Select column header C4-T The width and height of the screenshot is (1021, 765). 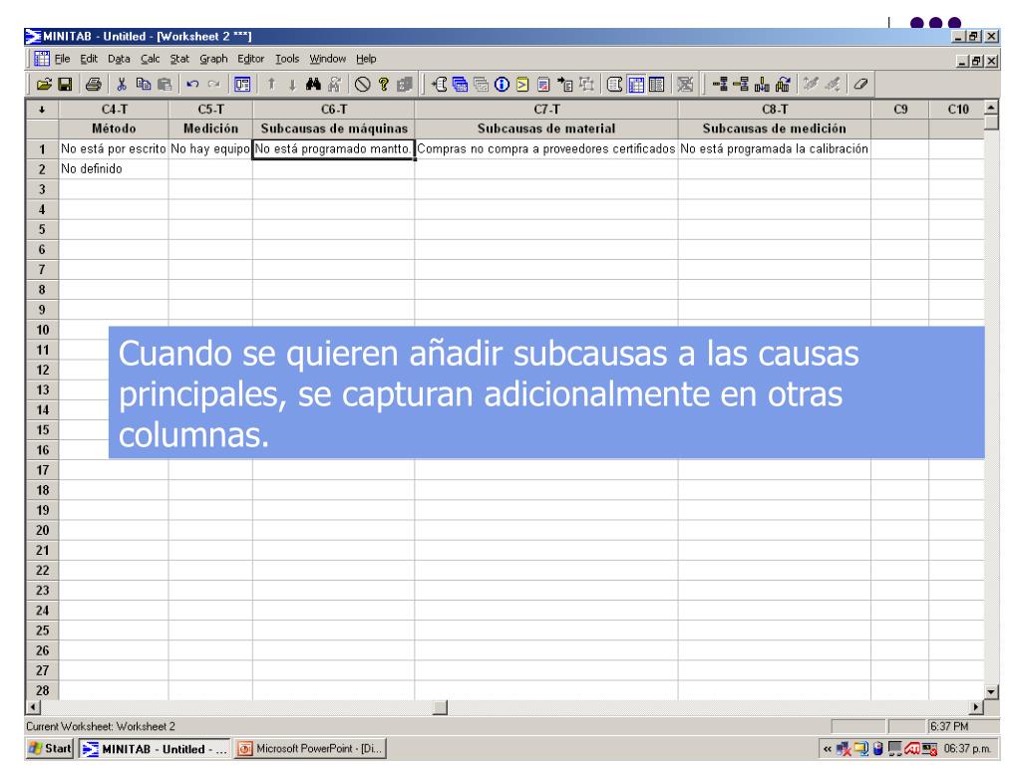click(x=114, y=110)
